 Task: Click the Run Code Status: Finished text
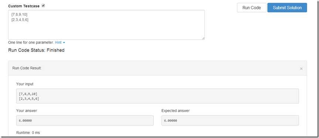(36, 50)
